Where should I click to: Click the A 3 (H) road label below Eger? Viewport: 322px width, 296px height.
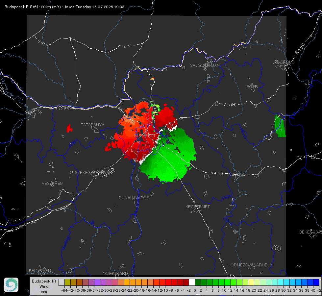230,105
